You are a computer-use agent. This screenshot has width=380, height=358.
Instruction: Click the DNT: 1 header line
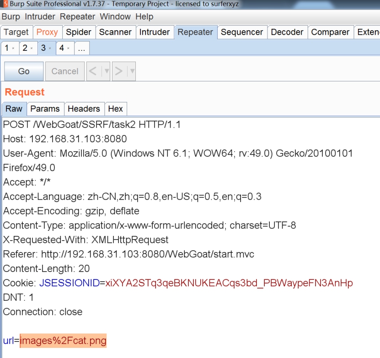point(18,297)
